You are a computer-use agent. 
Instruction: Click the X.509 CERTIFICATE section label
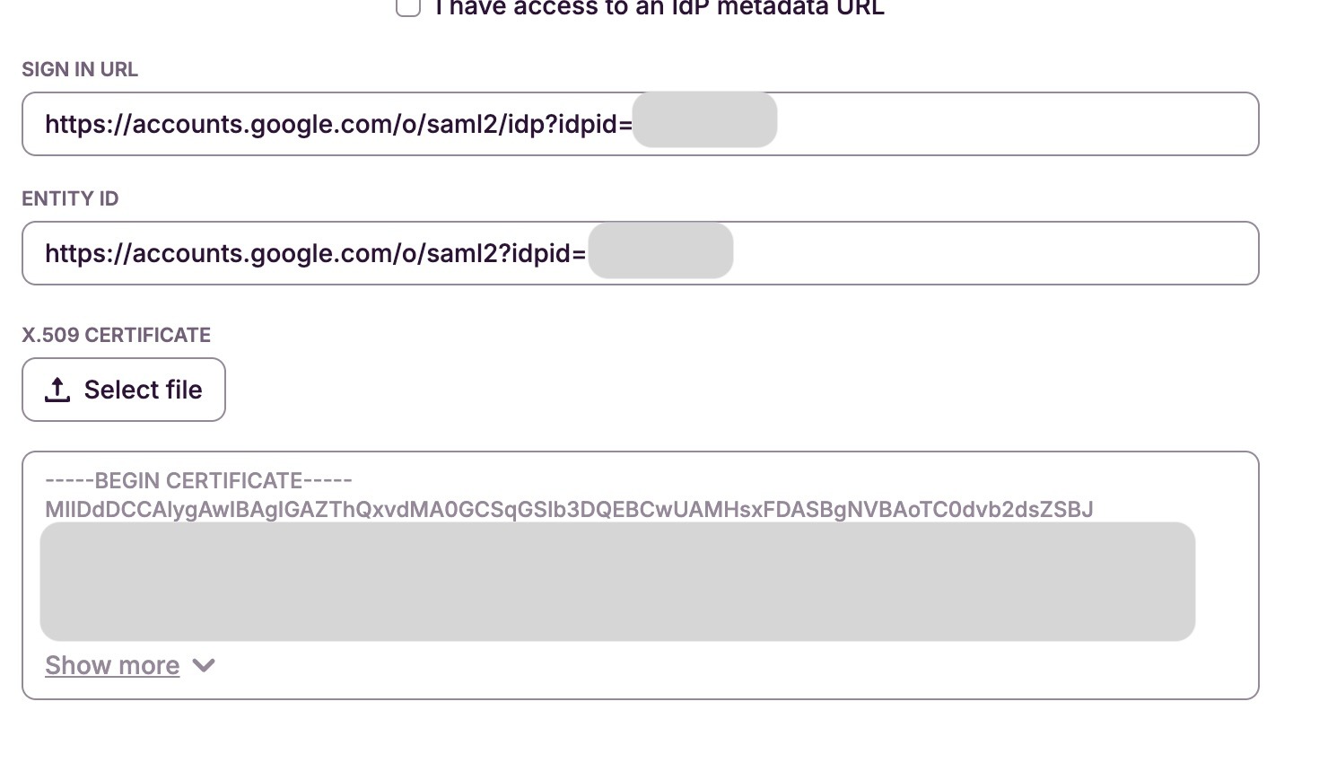[x=117, y=336]
